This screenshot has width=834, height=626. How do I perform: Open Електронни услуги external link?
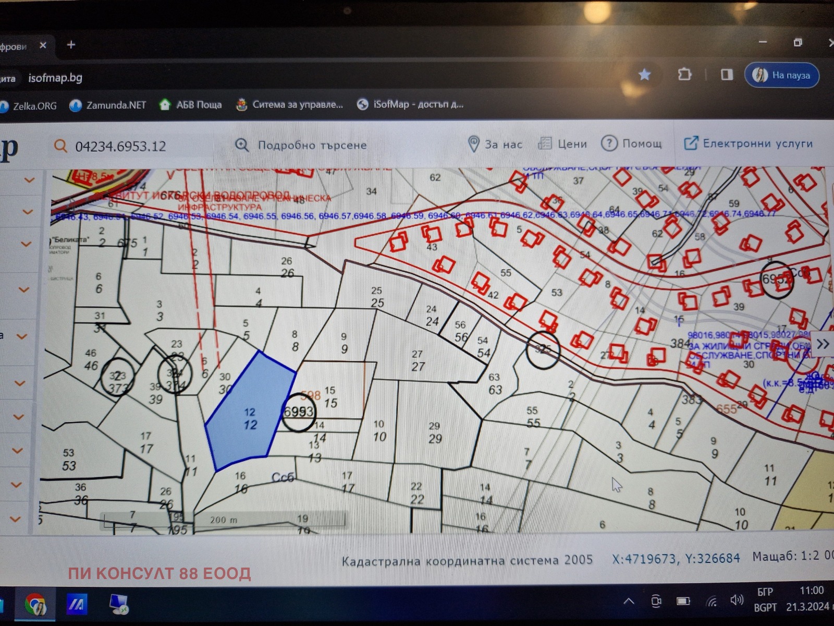[749, 143]
